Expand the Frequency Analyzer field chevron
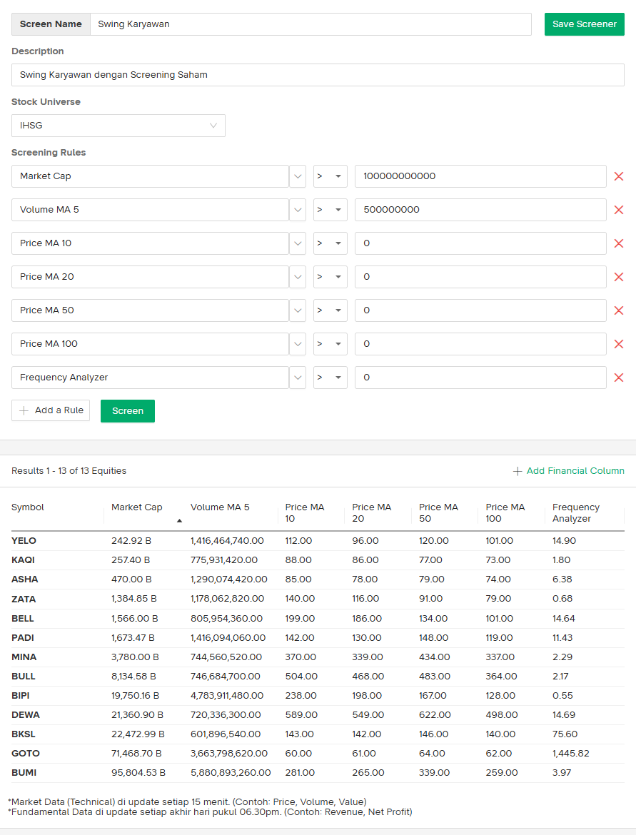Viewport: 636px width, 835px height. click(x=298, y=378)
